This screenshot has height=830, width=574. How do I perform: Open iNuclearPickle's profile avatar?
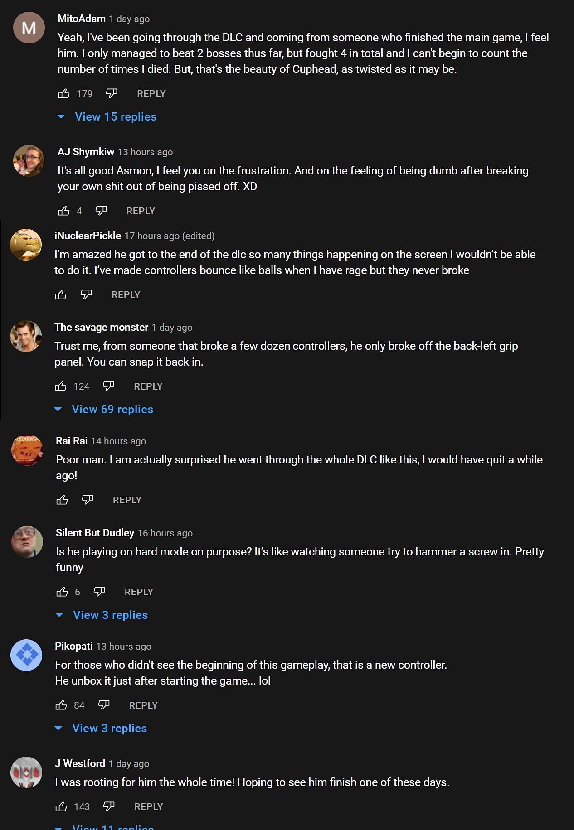pyautogui.click(x=26, y=245)
